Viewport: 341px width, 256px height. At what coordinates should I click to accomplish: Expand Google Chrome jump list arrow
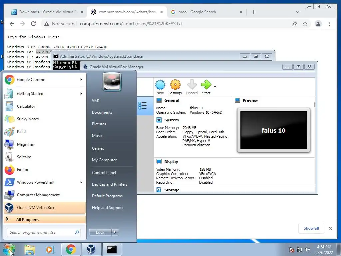pyautogui.click(x=81, y=80)
